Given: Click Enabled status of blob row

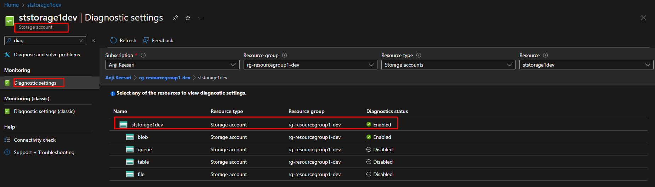Looking at the screenshot, I should click(379, 137).
